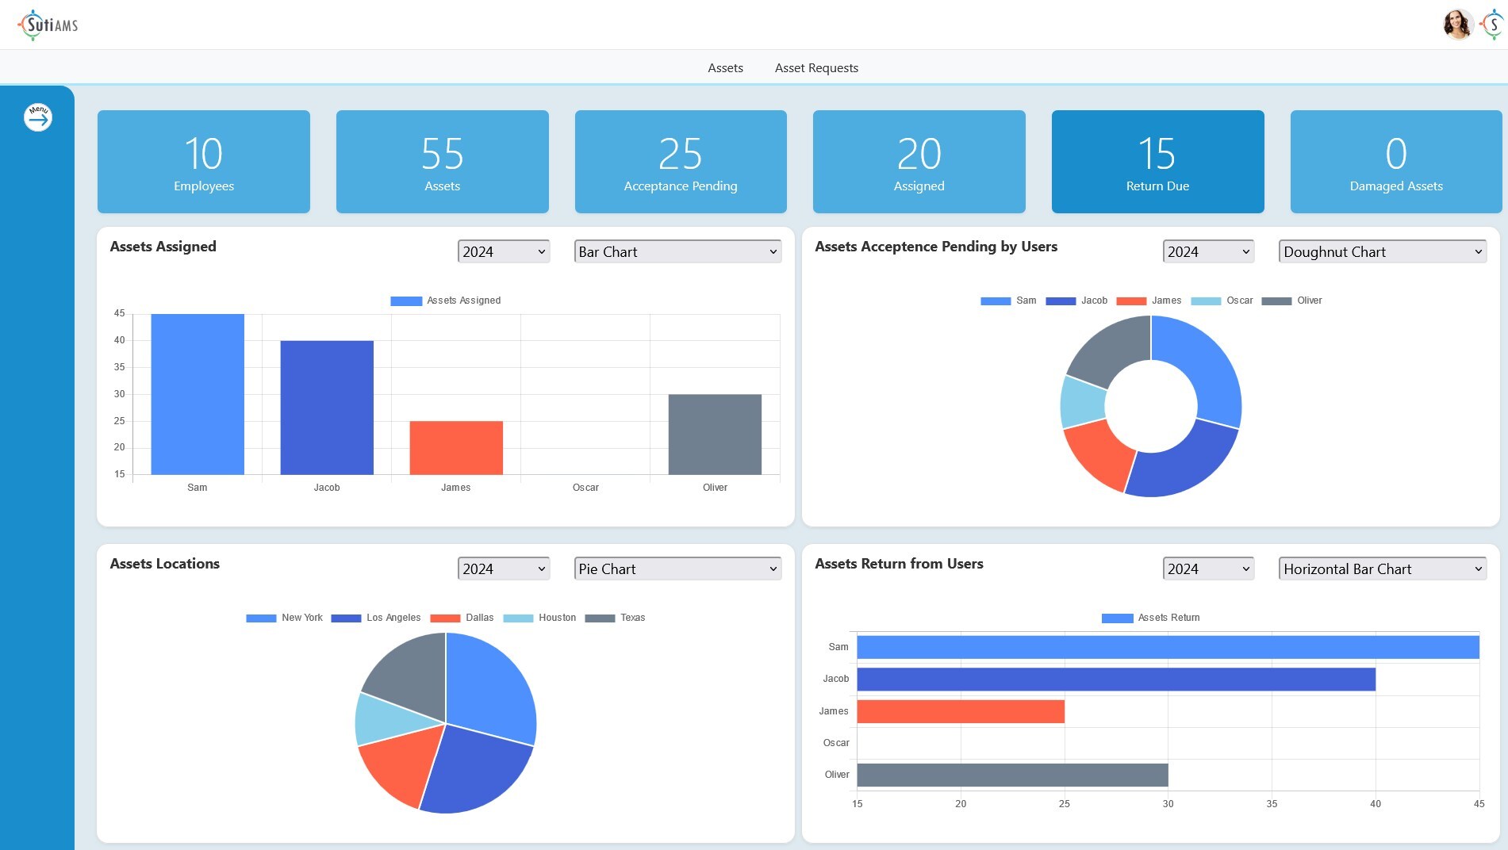Toggle Oscar in doughnut legend
The width and height of the screenshot is (1508, 850).
click(1222, 301)
